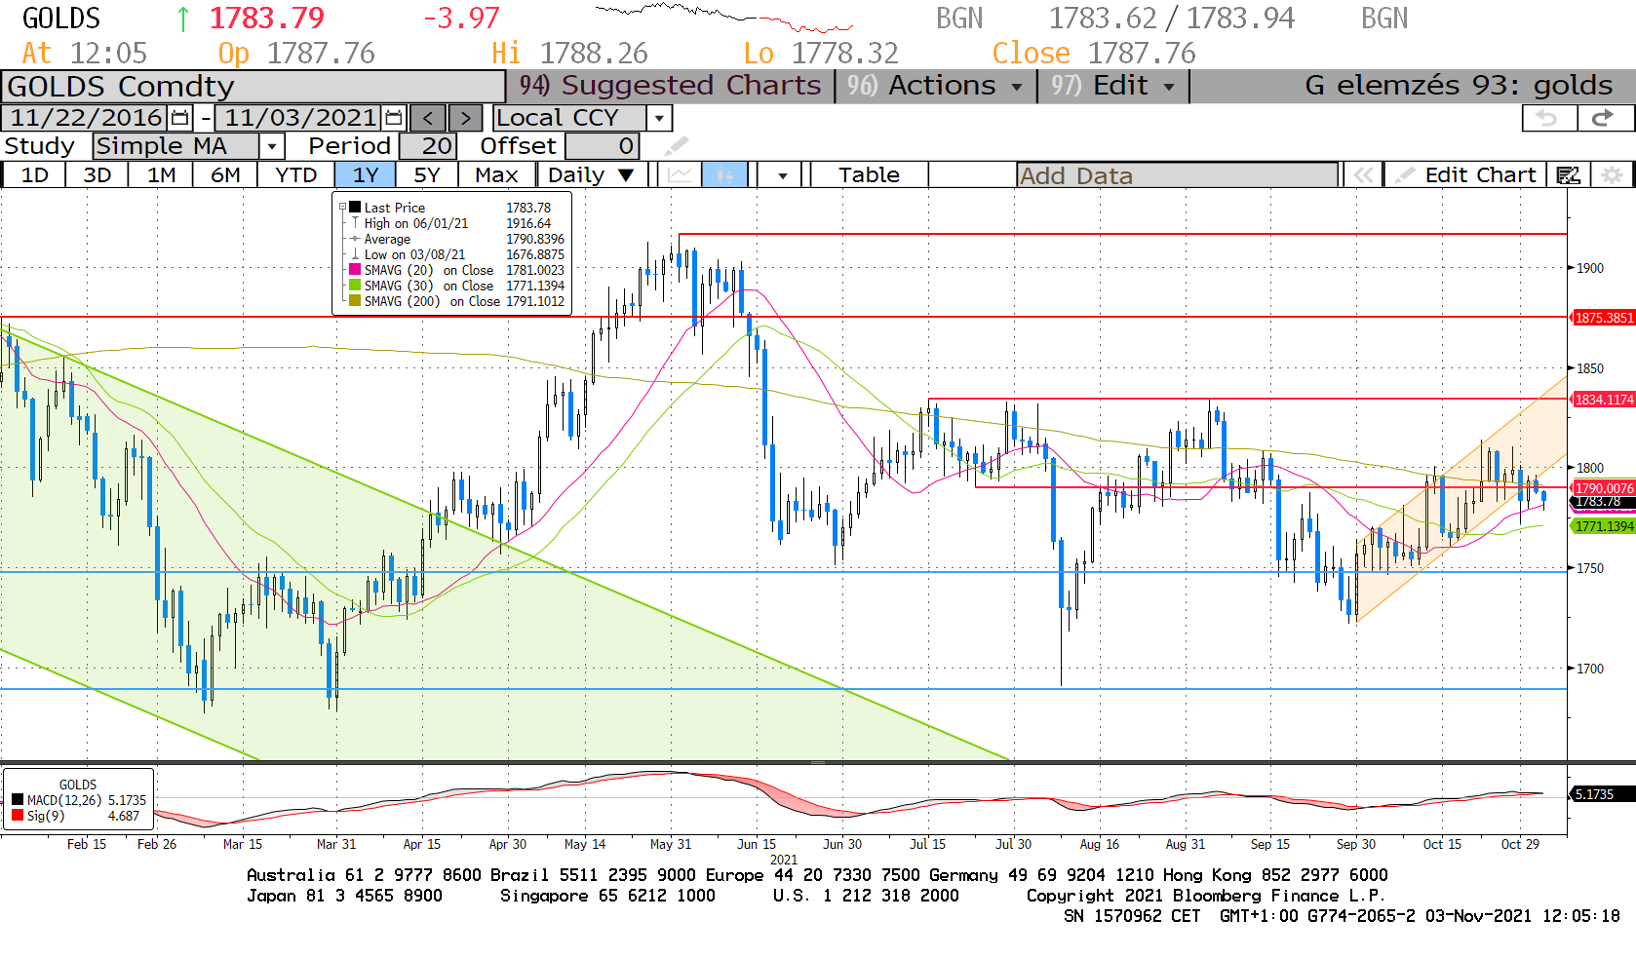
Task: Select the 1D time range
Action: coord(34,175)
